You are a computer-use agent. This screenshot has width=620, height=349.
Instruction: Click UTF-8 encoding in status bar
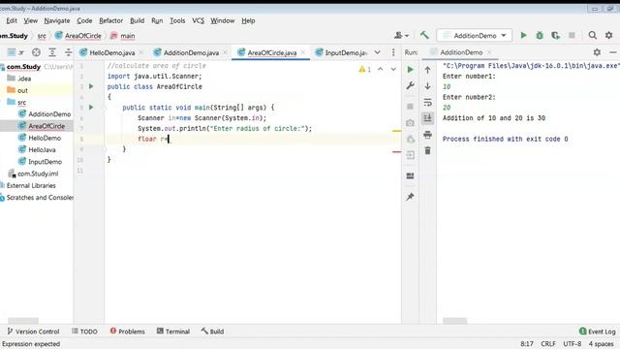[573, 344]
